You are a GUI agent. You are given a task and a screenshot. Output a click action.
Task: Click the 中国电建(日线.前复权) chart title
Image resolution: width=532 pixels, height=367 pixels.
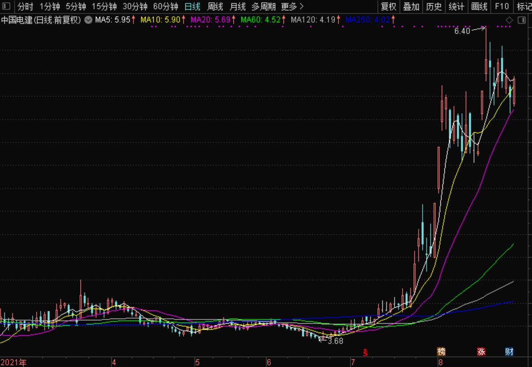point(41,20)
